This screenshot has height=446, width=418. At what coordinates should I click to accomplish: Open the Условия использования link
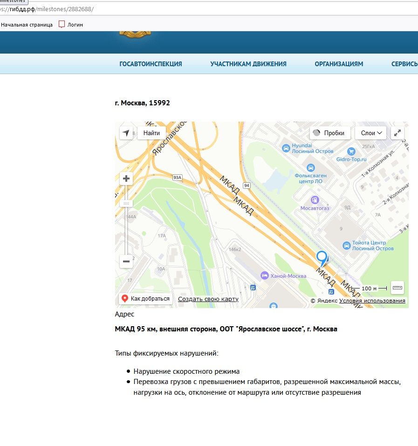pyautogui.click(x=372, y=301)
